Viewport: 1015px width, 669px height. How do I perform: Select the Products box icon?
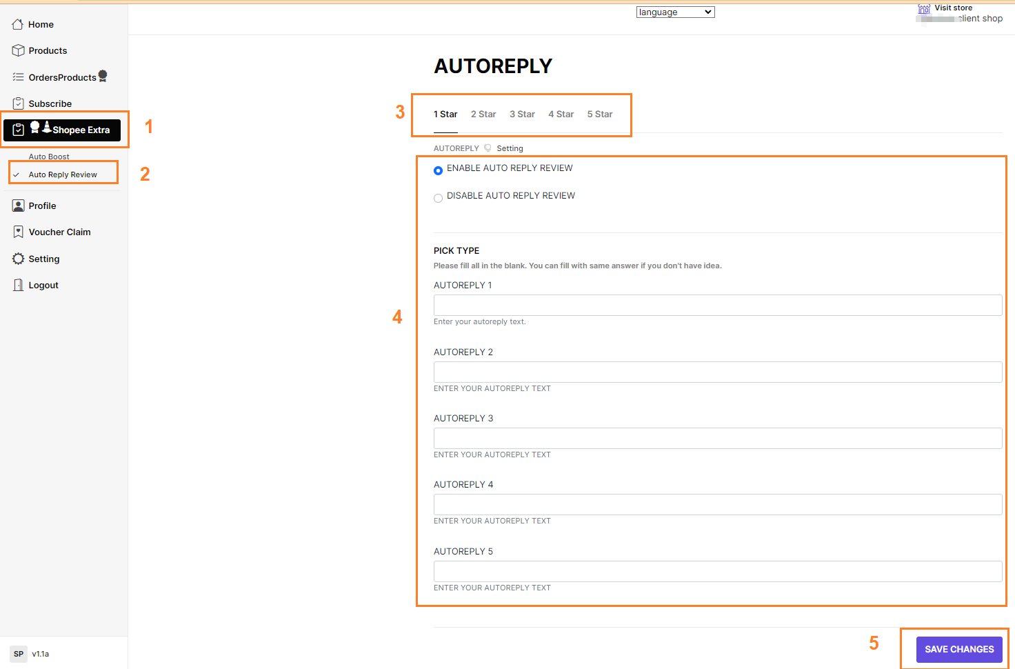point(18,50)
